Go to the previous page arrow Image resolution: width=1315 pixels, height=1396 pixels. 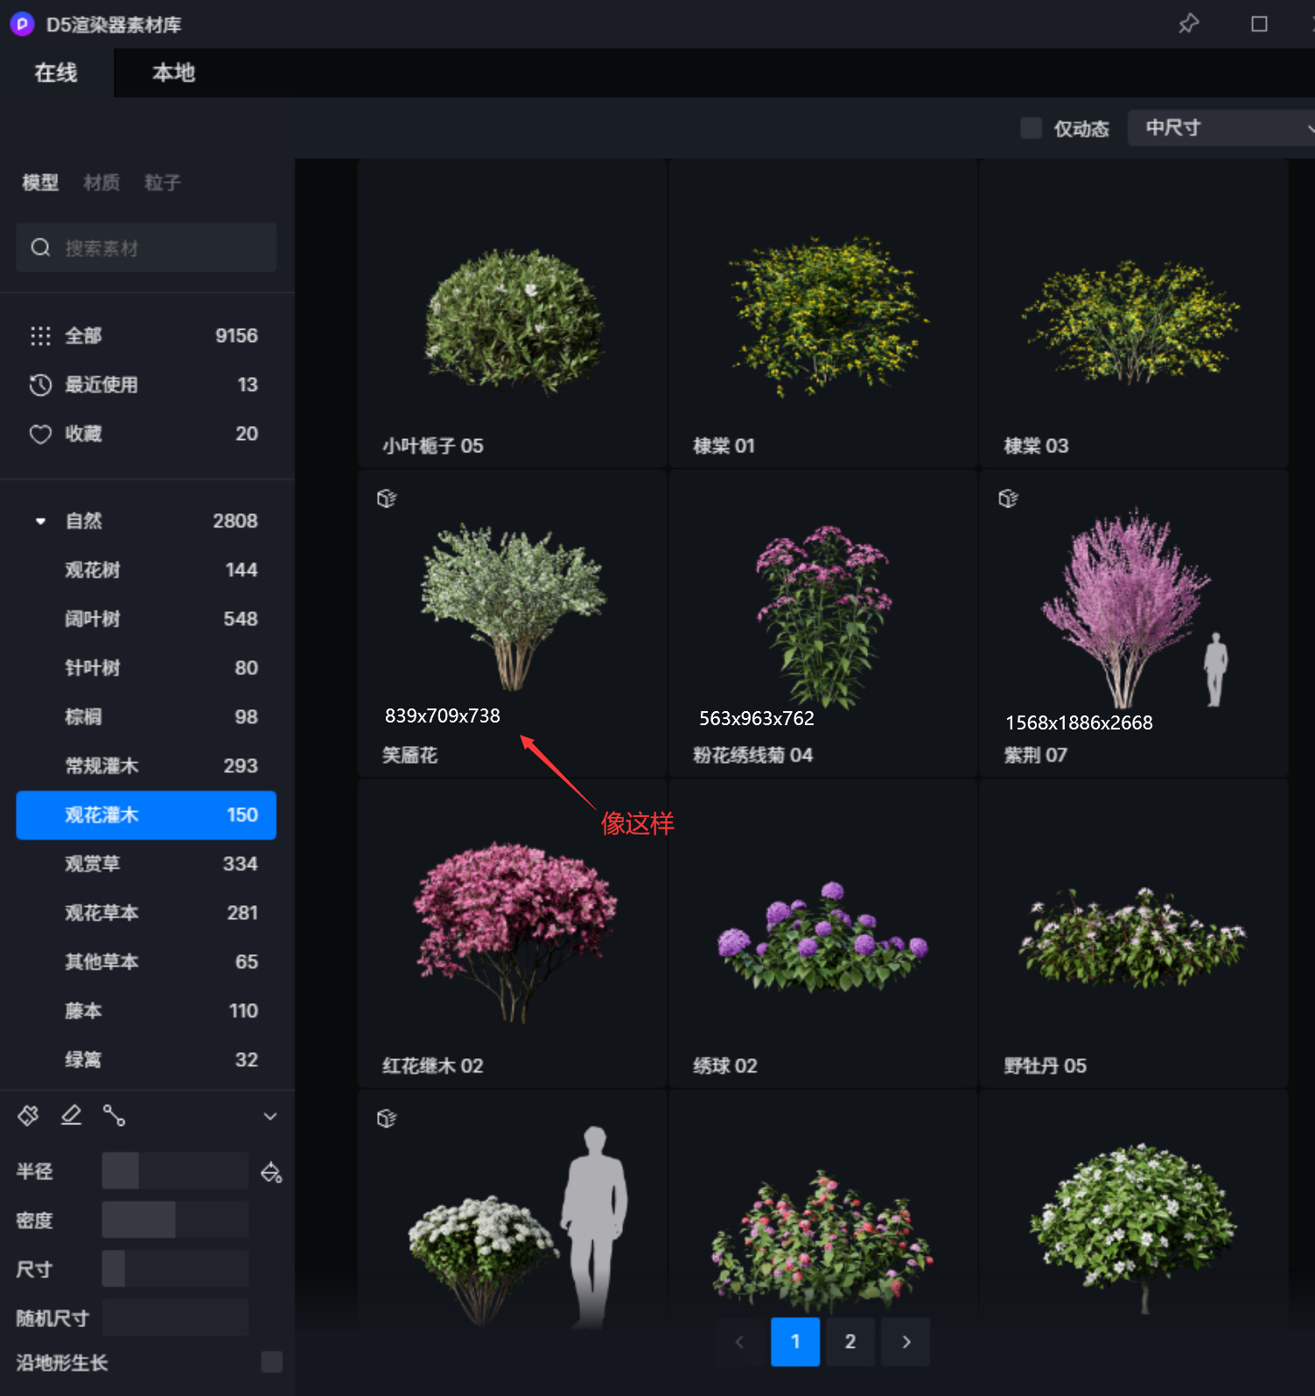(740, 1342)
